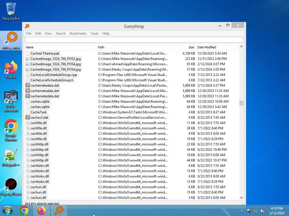
Task: Select the Google Chrome desktop shortcut
Action: (x=11, y=130)
